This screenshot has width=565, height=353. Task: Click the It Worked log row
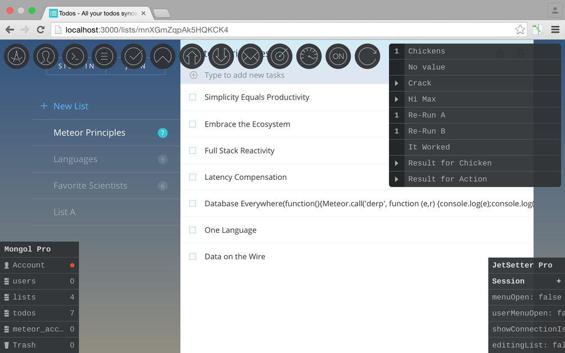pos(475,147)
